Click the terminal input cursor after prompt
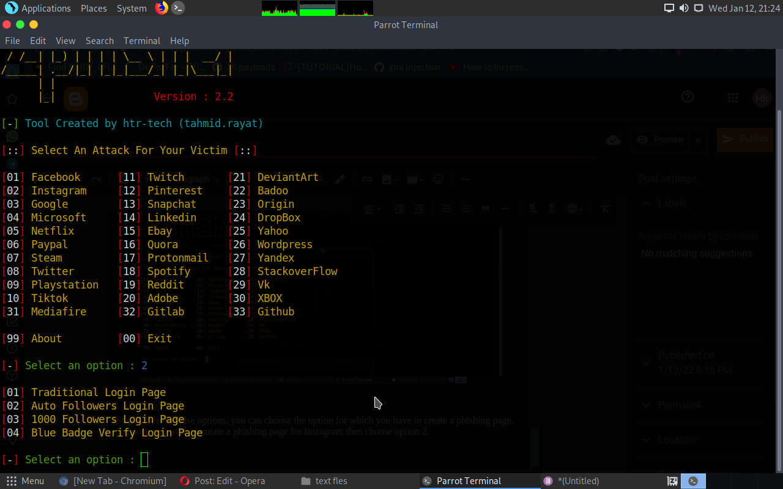This screenshot has width=783, height=489. 144,460
